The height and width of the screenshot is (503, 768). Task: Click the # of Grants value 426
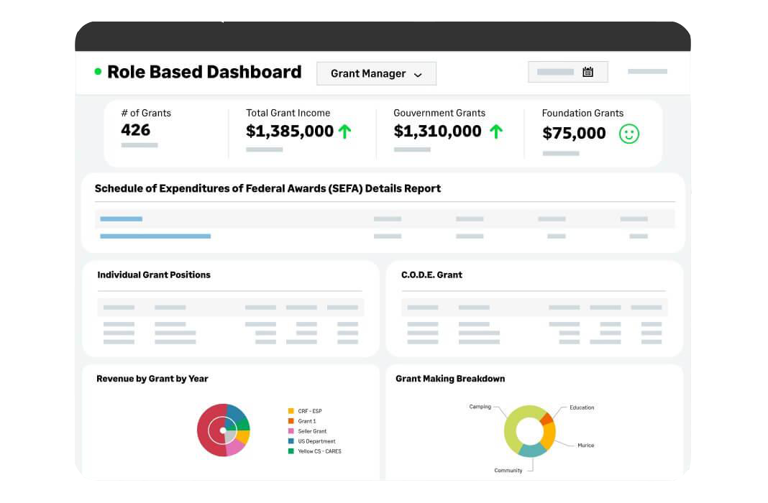click(x=136, y=130)
